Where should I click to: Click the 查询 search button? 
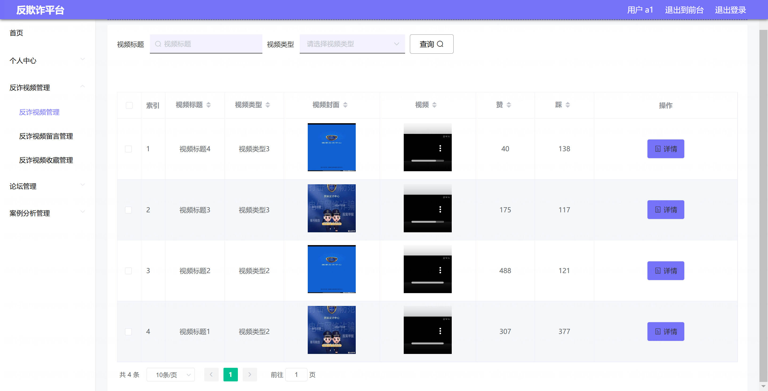[x=431, y=44]
